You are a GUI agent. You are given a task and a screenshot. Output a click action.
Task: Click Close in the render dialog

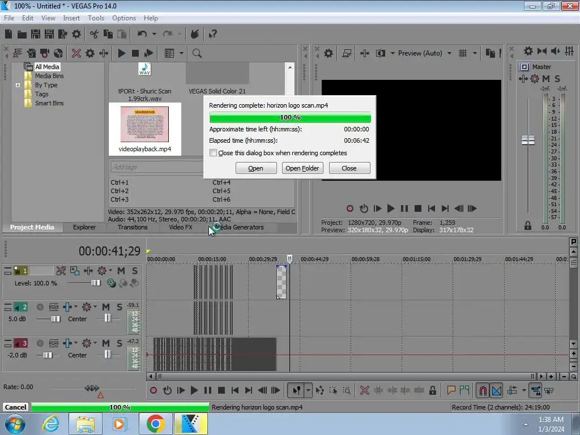349,168
